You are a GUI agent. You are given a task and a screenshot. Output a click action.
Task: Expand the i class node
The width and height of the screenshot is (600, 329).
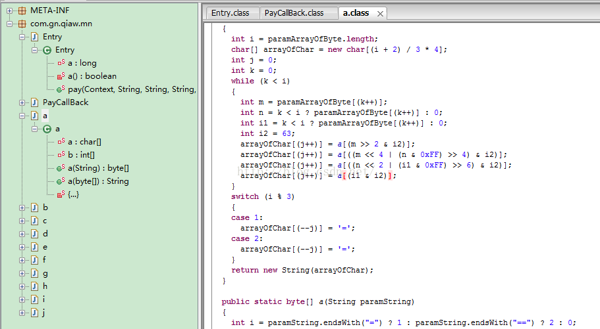click(x=22, y=299)
